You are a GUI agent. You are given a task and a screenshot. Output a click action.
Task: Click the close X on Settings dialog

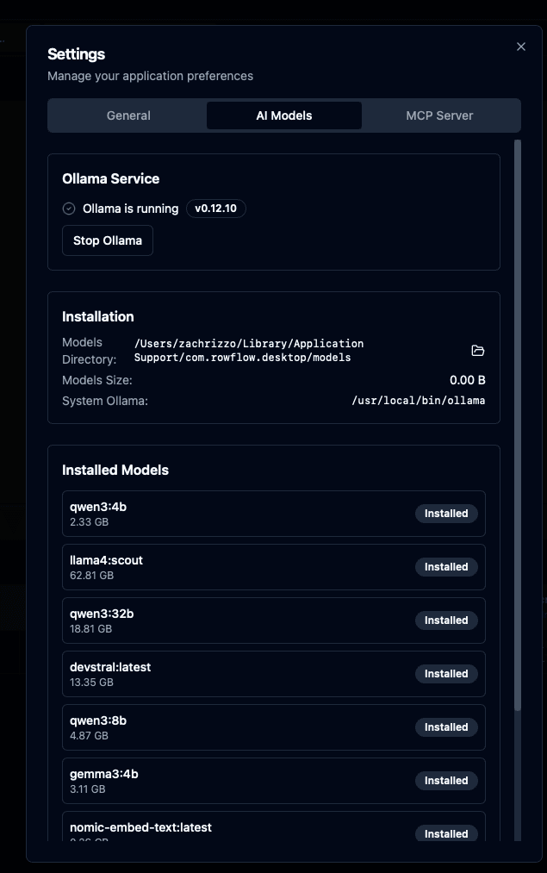click(x=520, y=47)
